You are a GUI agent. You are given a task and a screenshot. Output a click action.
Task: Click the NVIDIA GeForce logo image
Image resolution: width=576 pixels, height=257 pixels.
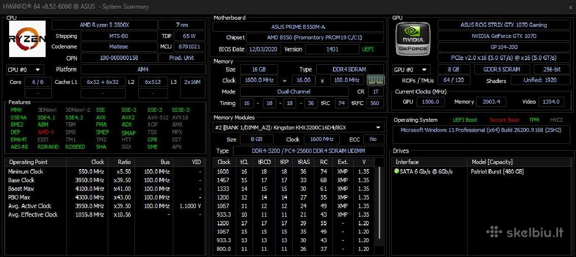coord(413,39)
